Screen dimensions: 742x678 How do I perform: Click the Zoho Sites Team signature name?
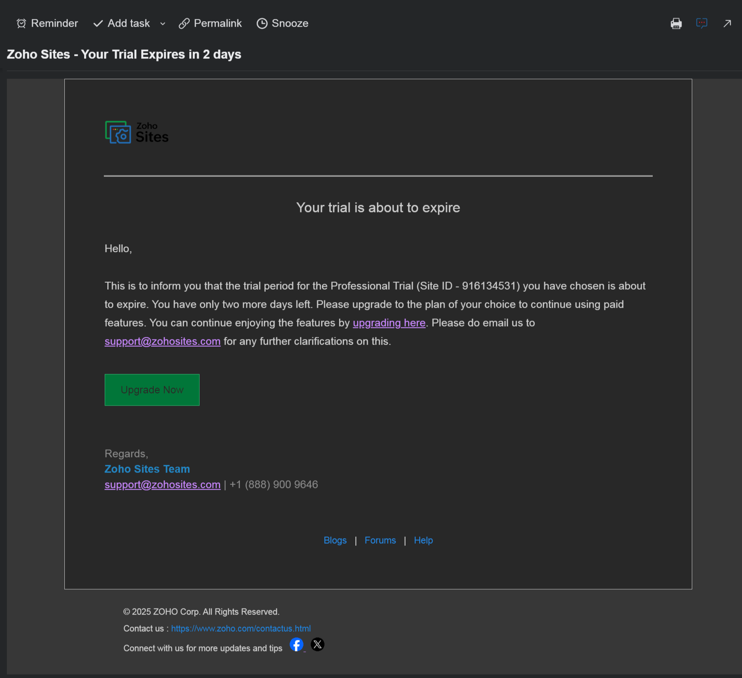coord(147,469)
